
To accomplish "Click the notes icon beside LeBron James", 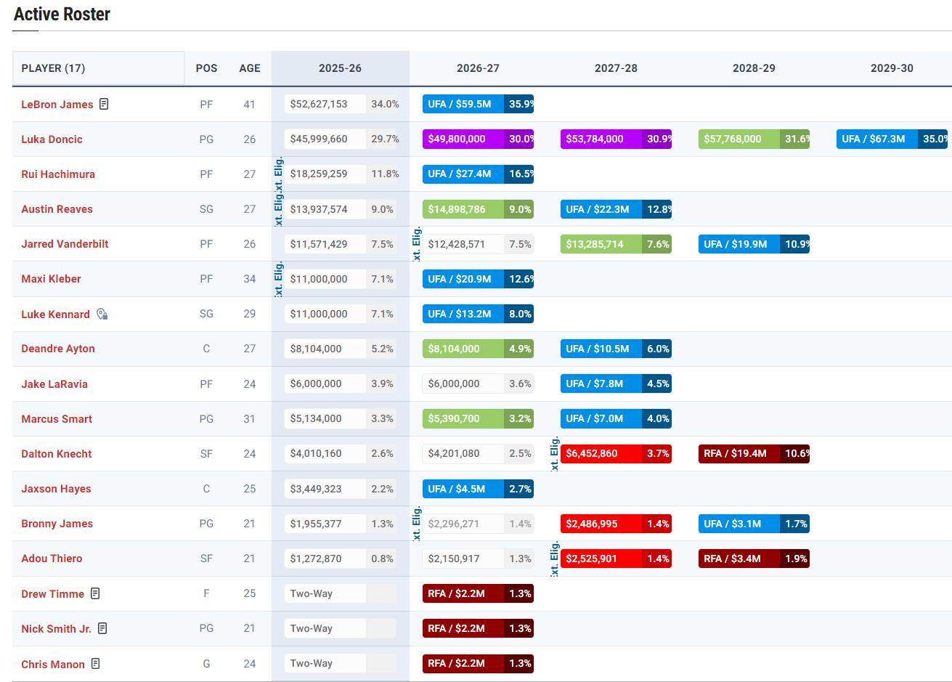I will coord(104,104).
